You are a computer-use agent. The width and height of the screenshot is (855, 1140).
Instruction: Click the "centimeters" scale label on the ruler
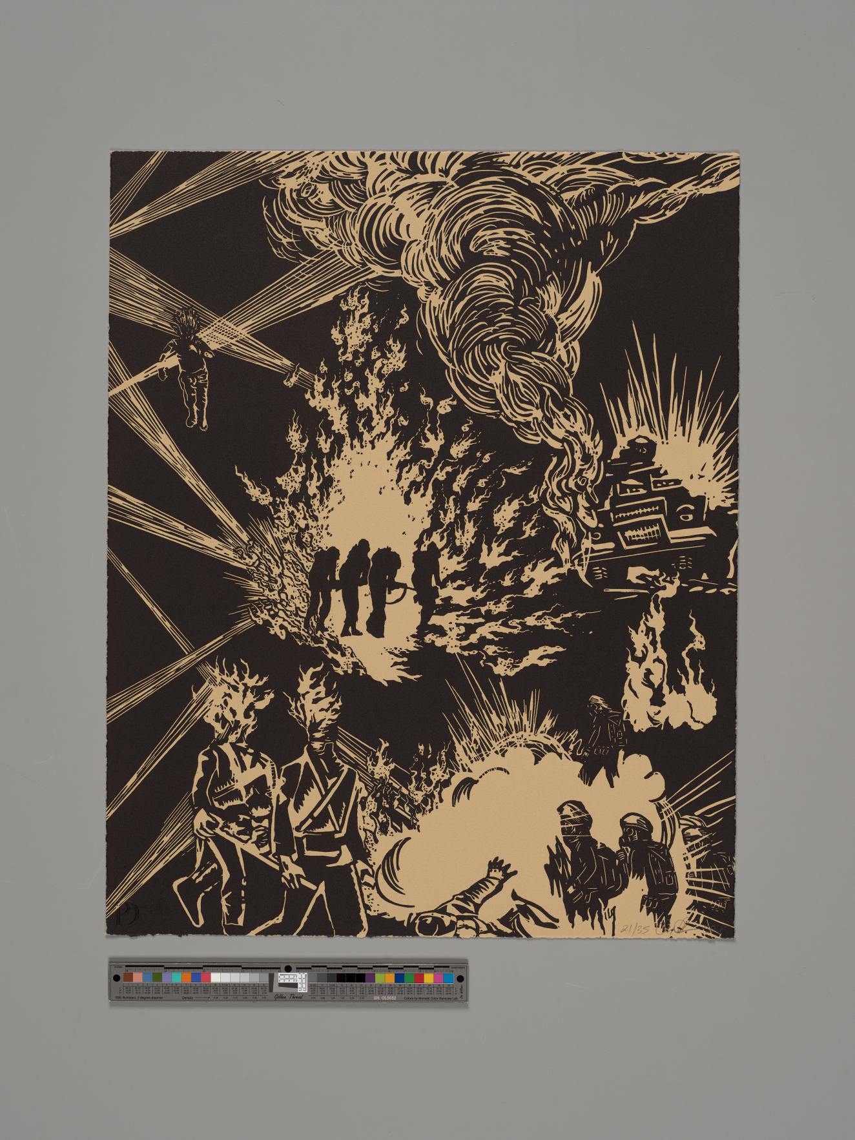point(458,968)
